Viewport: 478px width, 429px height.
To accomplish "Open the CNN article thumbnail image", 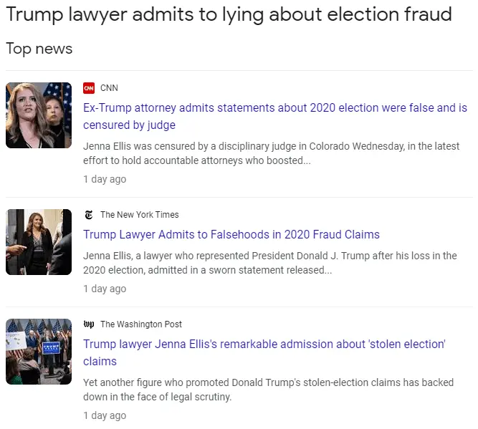I will pyautogui.click(x=39, y=115).
